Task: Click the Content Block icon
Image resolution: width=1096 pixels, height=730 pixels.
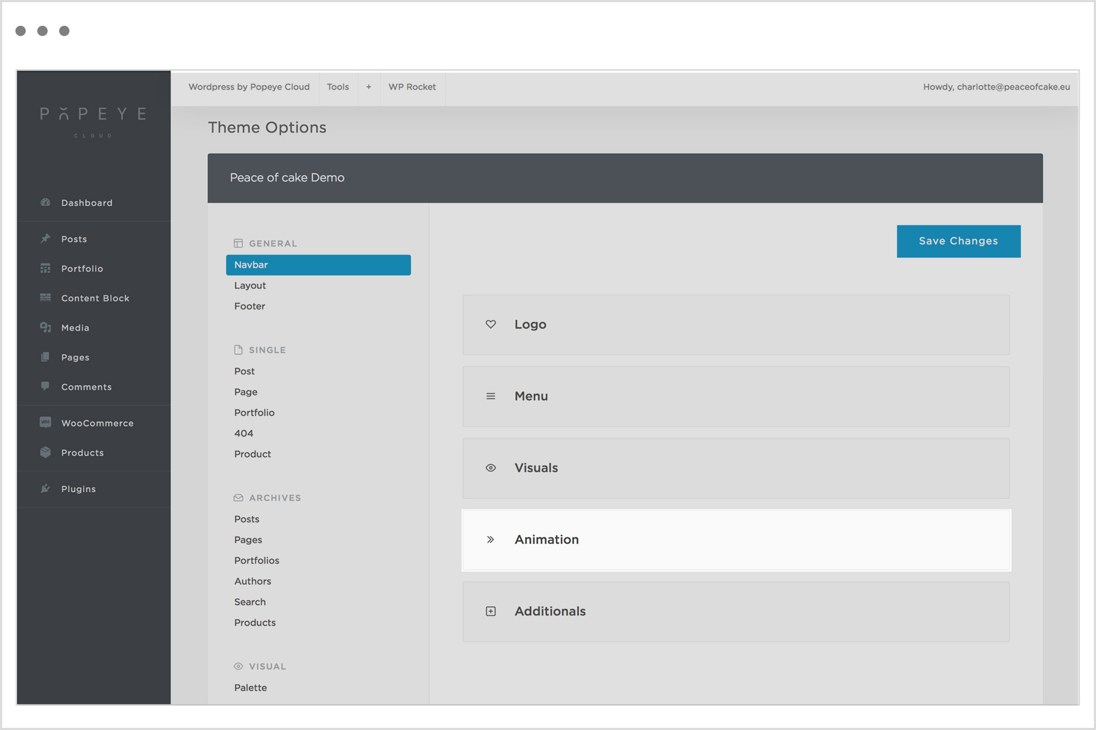Action: (x=45, y=298)
